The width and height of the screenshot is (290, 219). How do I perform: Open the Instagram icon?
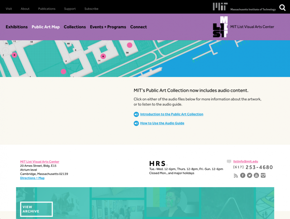pyautogui.click(x=263, y=176)
